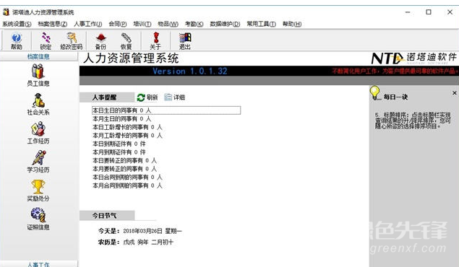This screenshot has height=267, width=459.
Task: Select row 本日到期证件有 0 件
Action: pos(119,144)
